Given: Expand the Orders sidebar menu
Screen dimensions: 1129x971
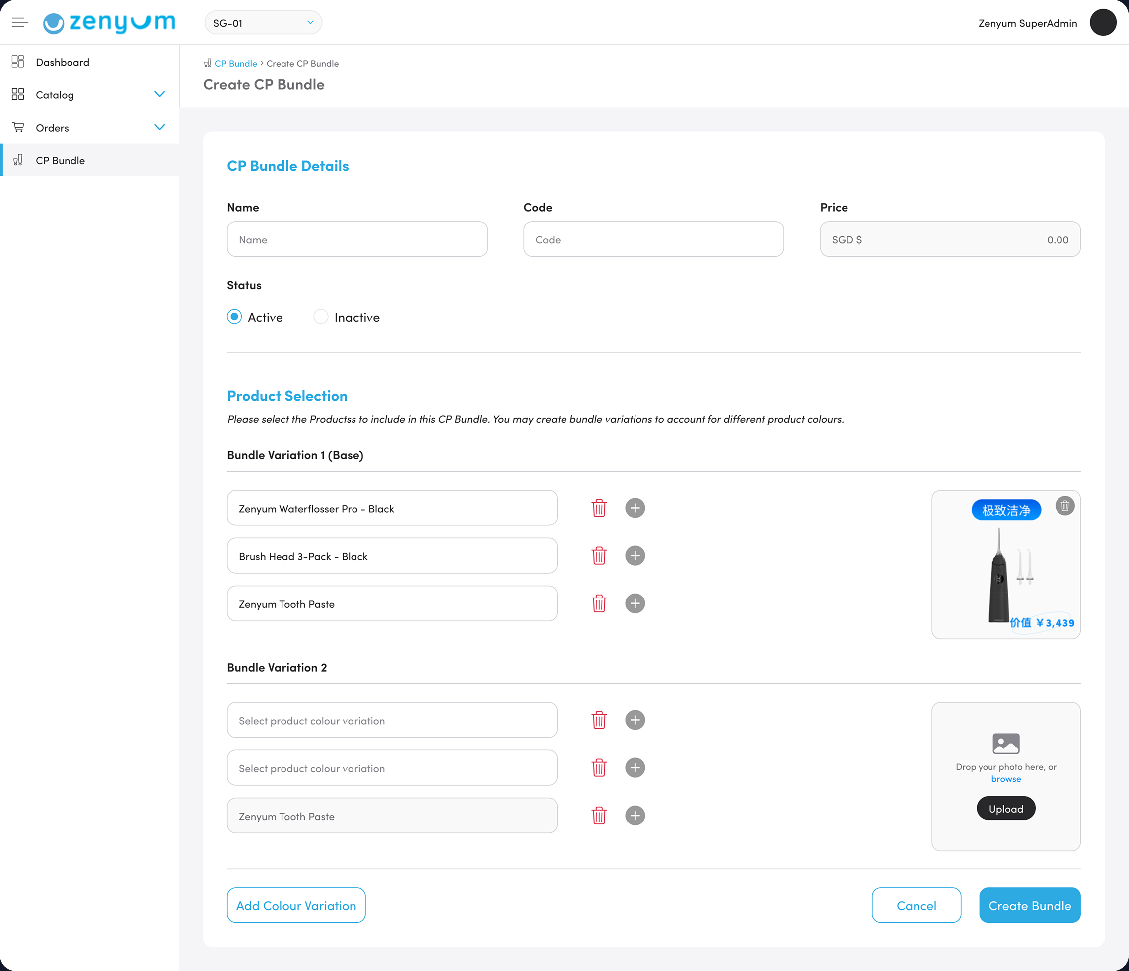Looking at the screenshot, I should pos(159,127).
